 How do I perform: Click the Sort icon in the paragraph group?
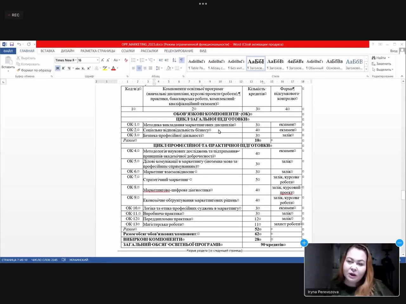tap(174, 60)
